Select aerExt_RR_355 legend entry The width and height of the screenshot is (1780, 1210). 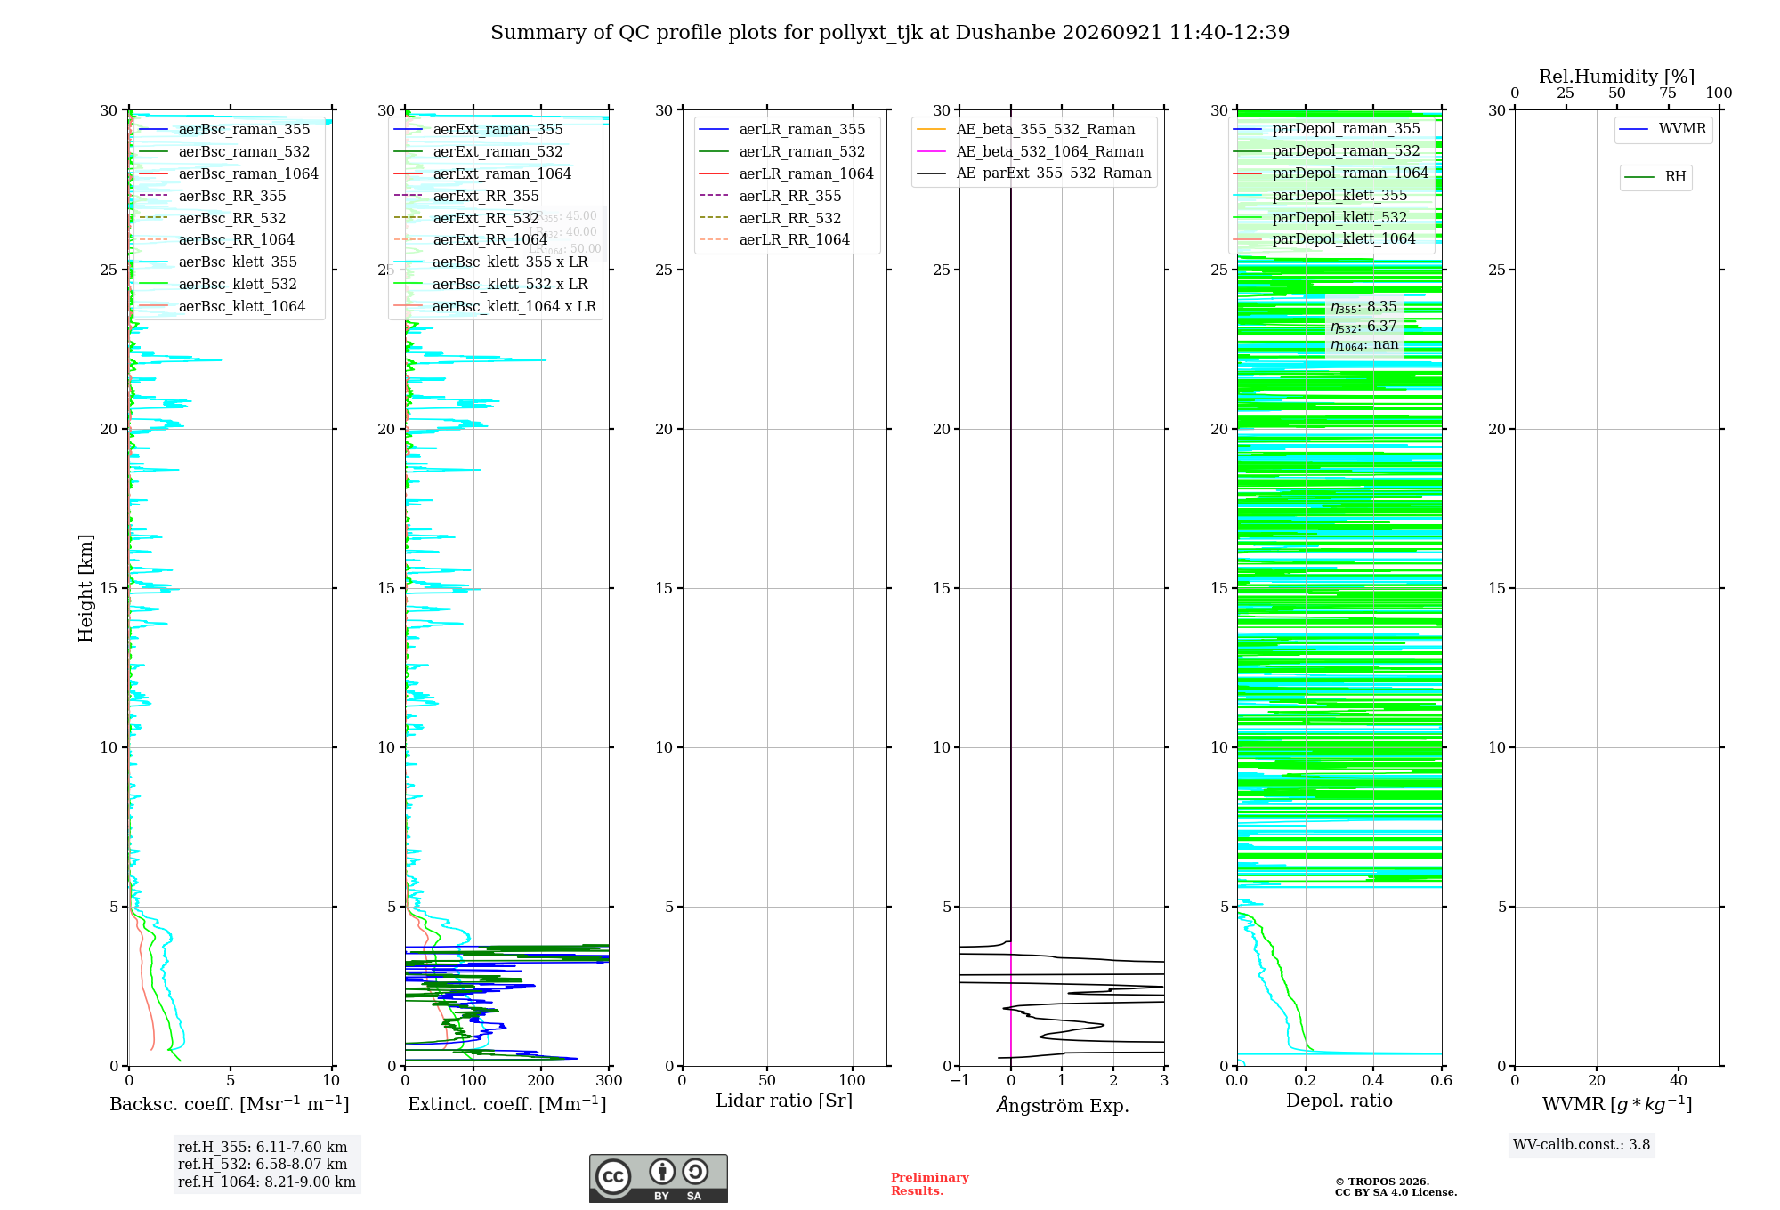[466, 197]
